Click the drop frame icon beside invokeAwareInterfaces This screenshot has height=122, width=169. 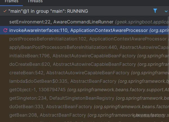5,30
